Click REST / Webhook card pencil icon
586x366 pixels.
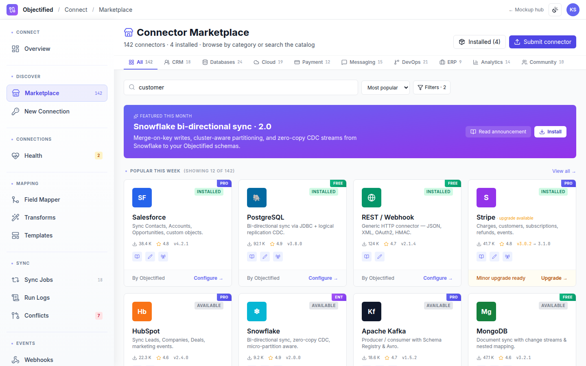click(x=380, y=257)
